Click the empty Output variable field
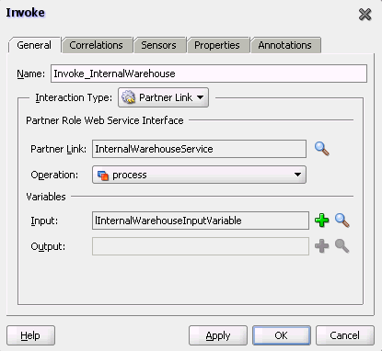Viewport: 382px width, 351px height. (x=201, y=246)
